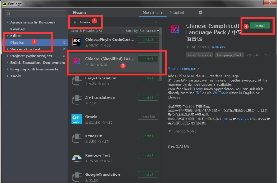277x183 pixels.
Task: Install the Rainbow Fart plugin
Action: pyautogui.click(x=148, y=155)
